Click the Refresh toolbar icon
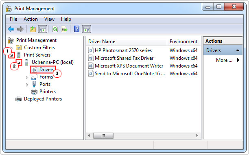249x155 pixels. [55, 29]
